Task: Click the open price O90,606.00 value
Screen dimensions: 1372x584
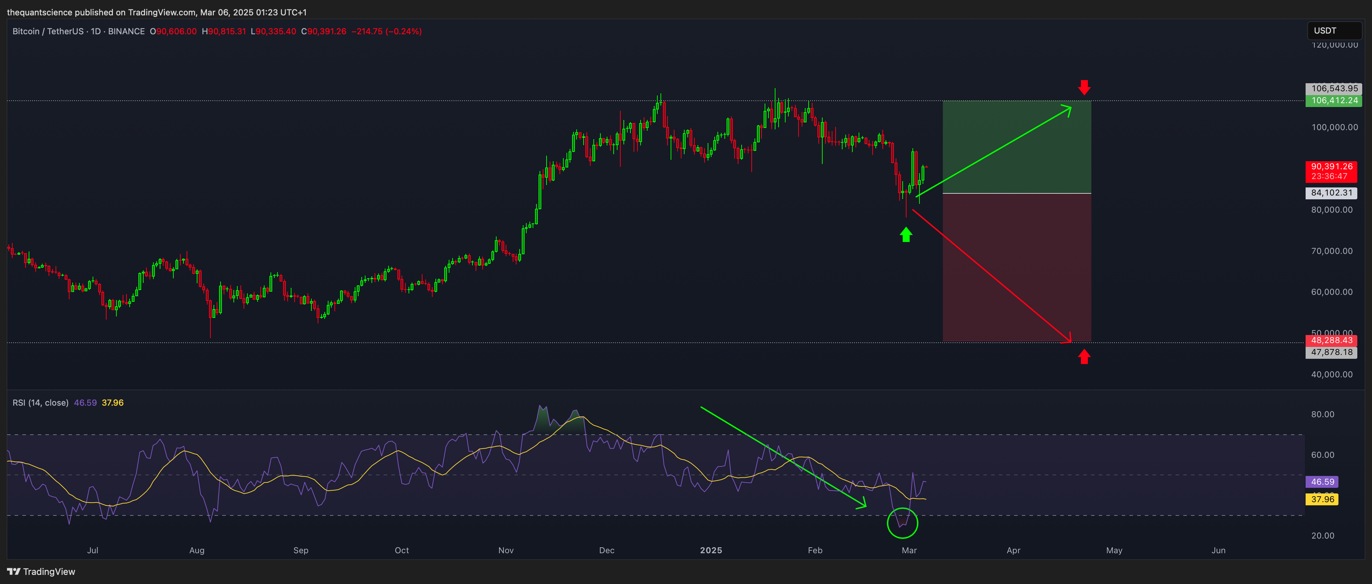Action: pyautogui.click(x=173, y=31)
